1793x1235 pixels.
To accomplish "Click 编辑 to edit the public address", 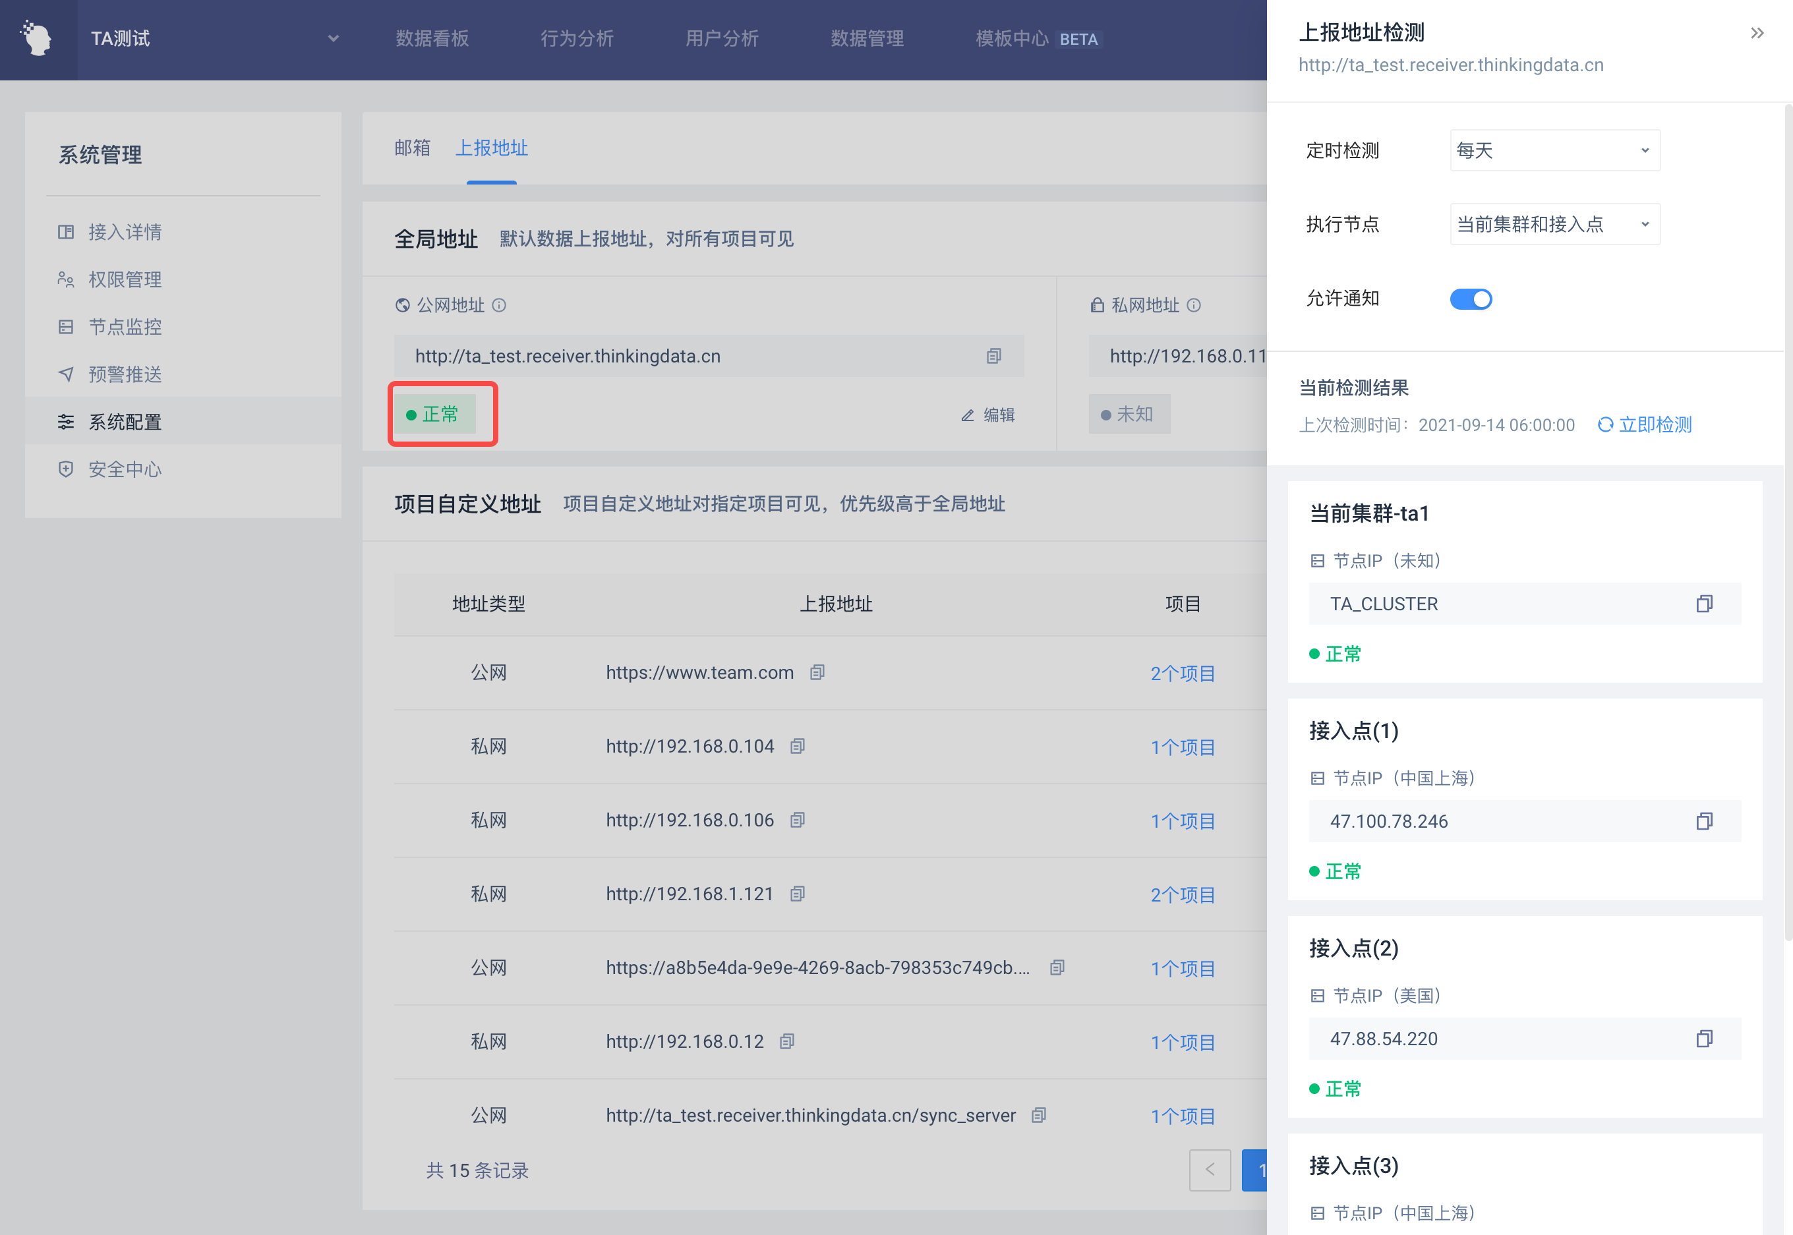I will [988, 415].
